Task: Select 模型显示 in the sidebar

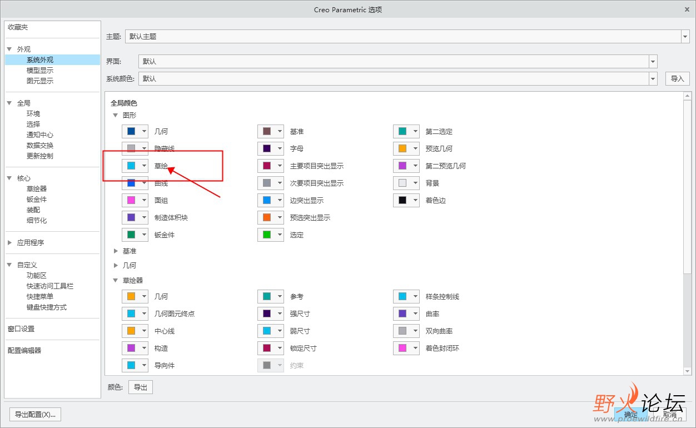Action: (x=40, y=70)
